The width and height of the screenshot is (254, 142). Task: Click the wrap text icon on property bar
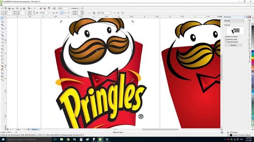coord(94,13)
